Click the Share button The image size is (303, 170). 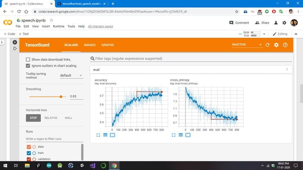(262, 23)
